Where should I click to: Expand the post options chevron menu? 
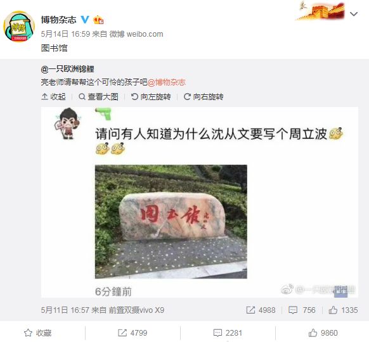[x=354, y=14]
